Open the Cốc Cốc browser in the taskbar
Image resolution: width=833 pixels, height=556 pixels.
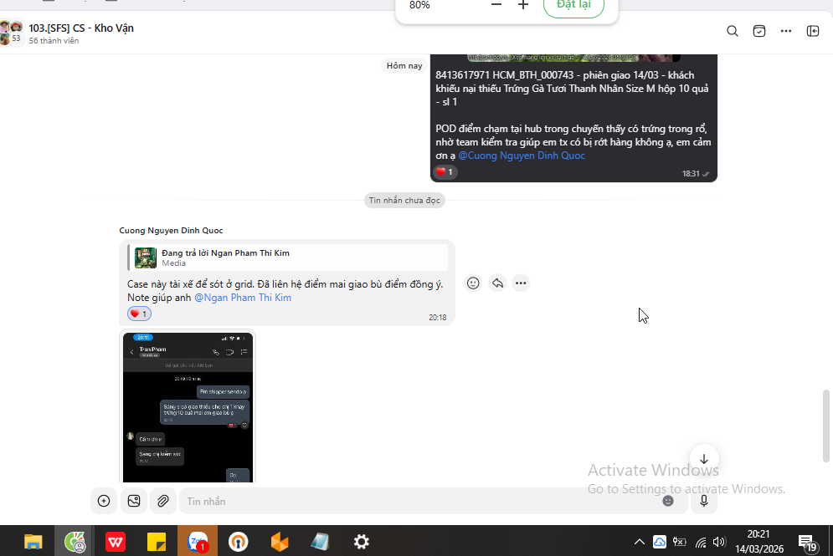coord(75,542)
